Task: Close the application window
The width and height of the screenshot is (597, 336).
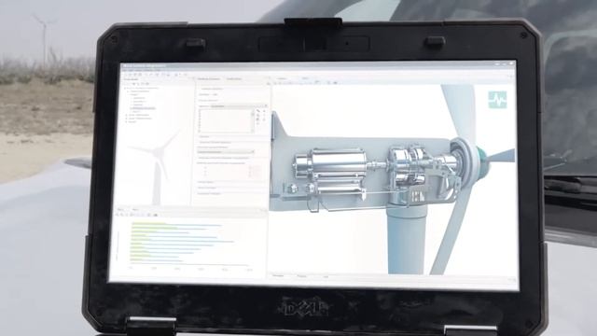Action: click(511, 63)
